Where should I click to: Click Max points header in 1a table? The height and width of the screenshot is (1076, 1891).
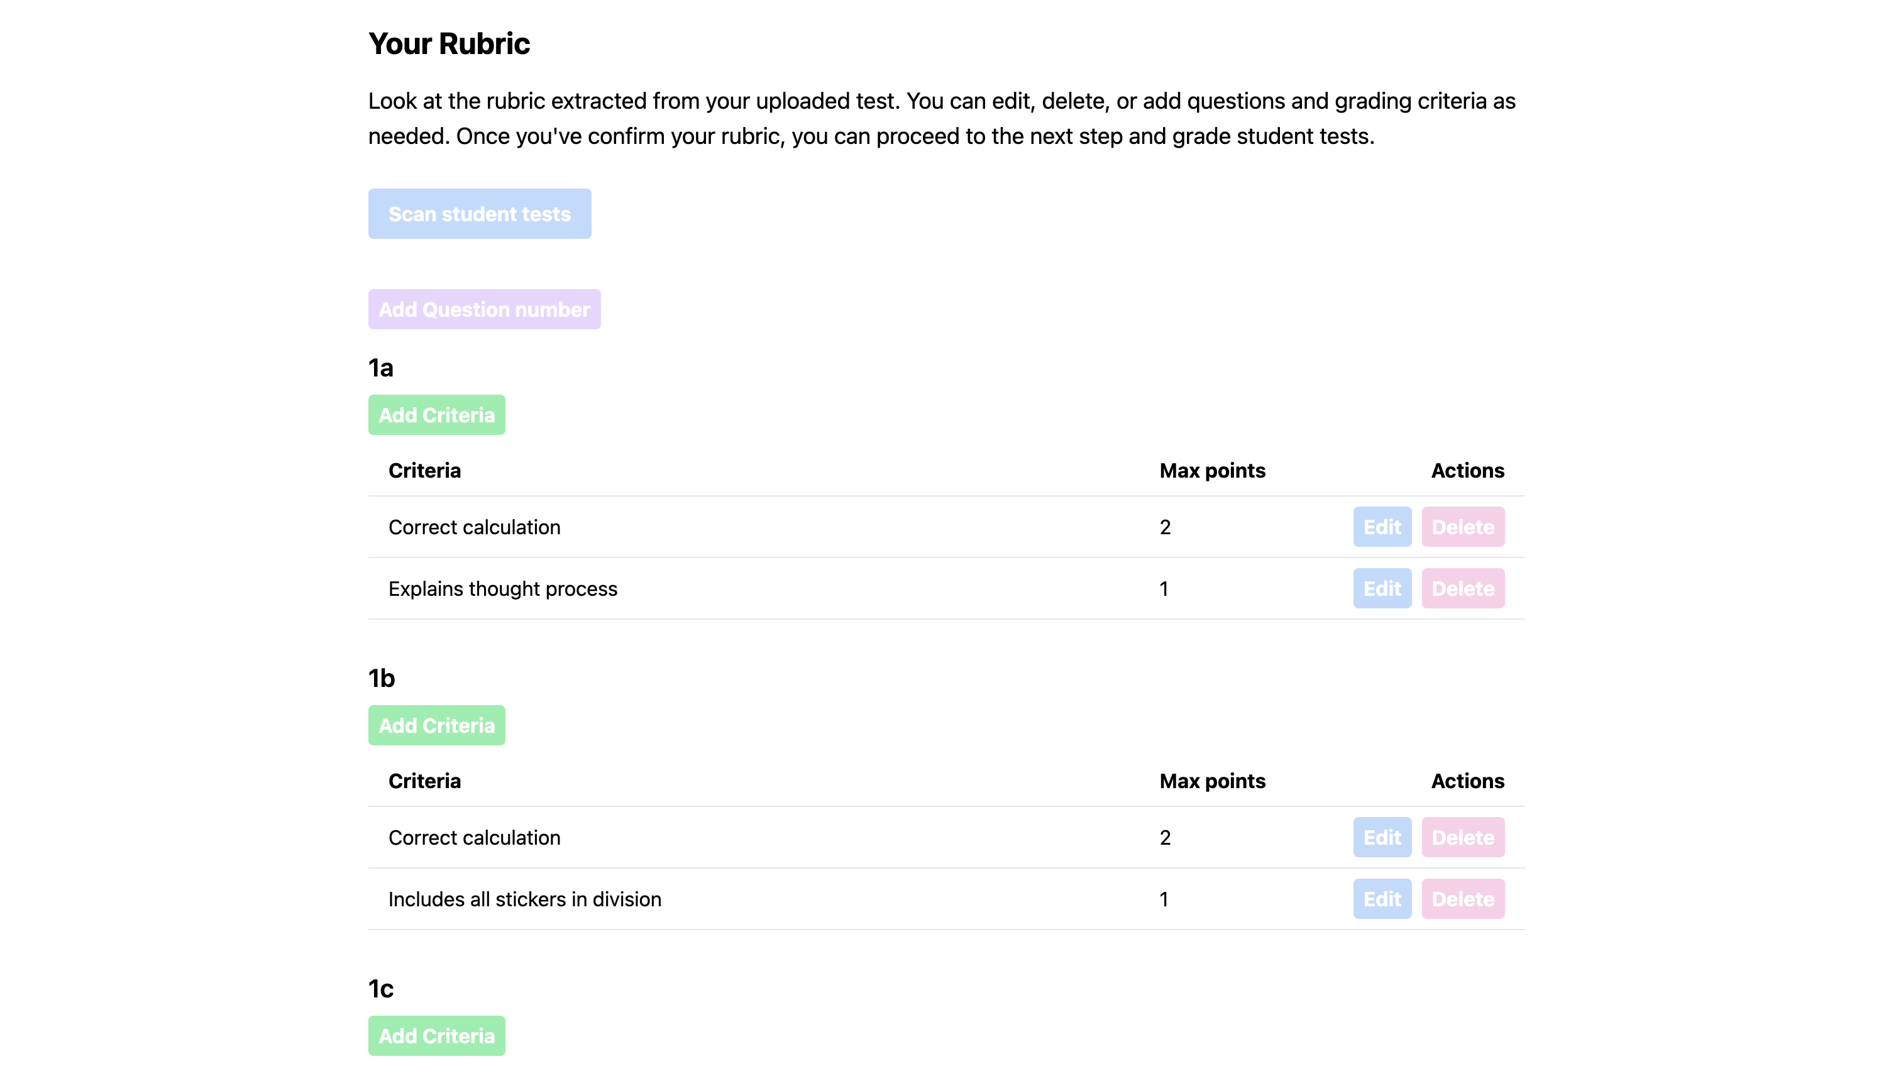click(x=1212, y=471)
